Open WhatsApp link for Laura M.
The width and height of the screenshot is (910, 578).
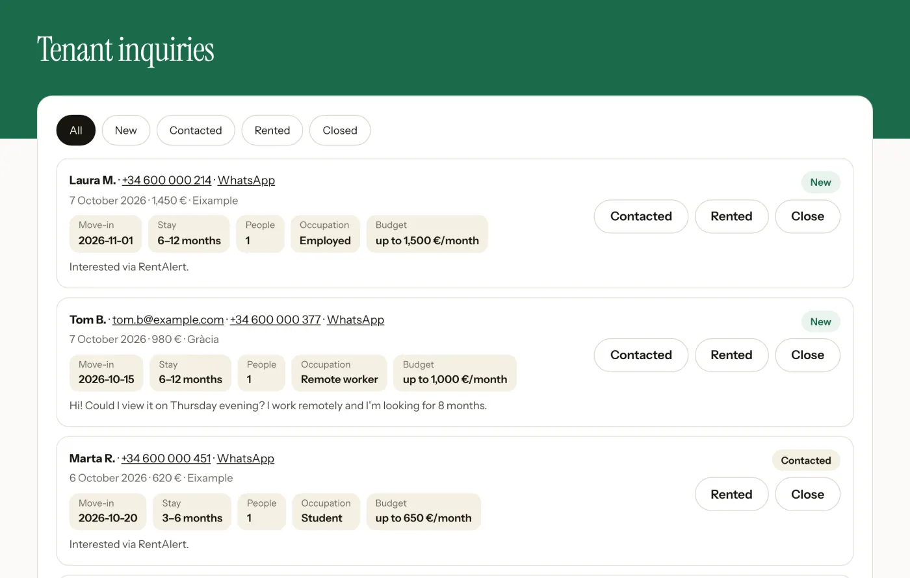pyautogui.click(x=246, y=181)
